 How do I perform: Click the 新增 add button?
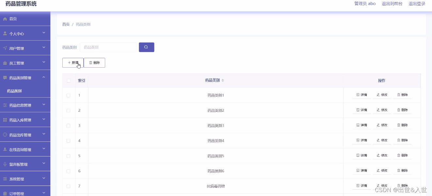click(73, 63)
